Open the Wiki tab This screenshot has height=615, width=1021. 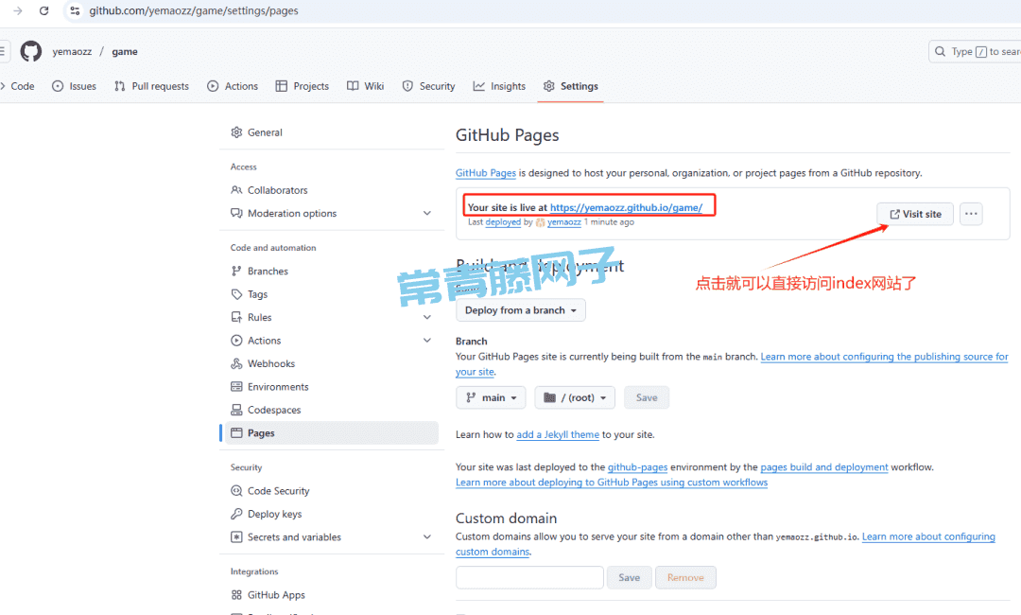pyautogui.click(x=365, y=86)
